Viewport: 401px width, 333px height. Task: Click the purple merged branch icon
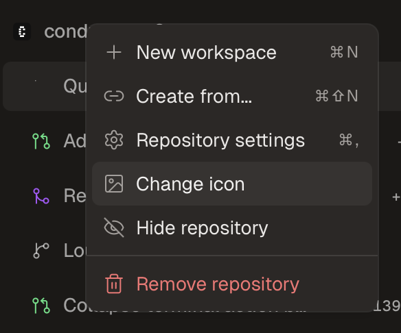pos(41,196)
